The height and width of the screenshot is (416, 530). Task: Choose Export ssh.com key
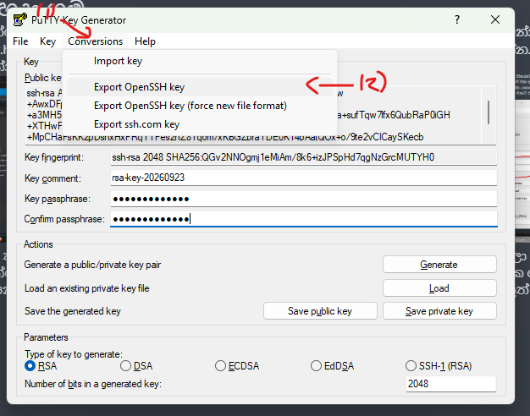tap(200, 124)
